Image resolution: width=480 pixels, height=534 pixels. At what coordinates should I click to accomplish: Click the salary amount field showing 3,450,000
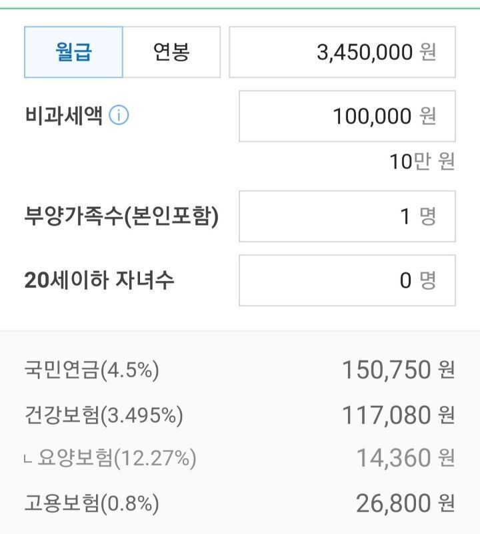(x=342, y=52)
